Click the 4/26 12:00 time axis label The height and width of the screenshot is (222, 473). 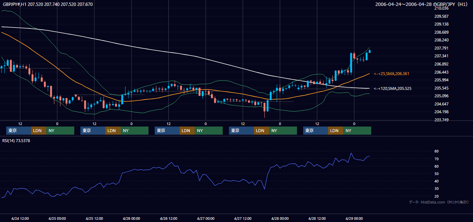click(x=168, y=219)
